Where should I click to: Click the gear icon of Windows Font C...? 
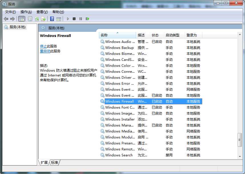[102, 107]
